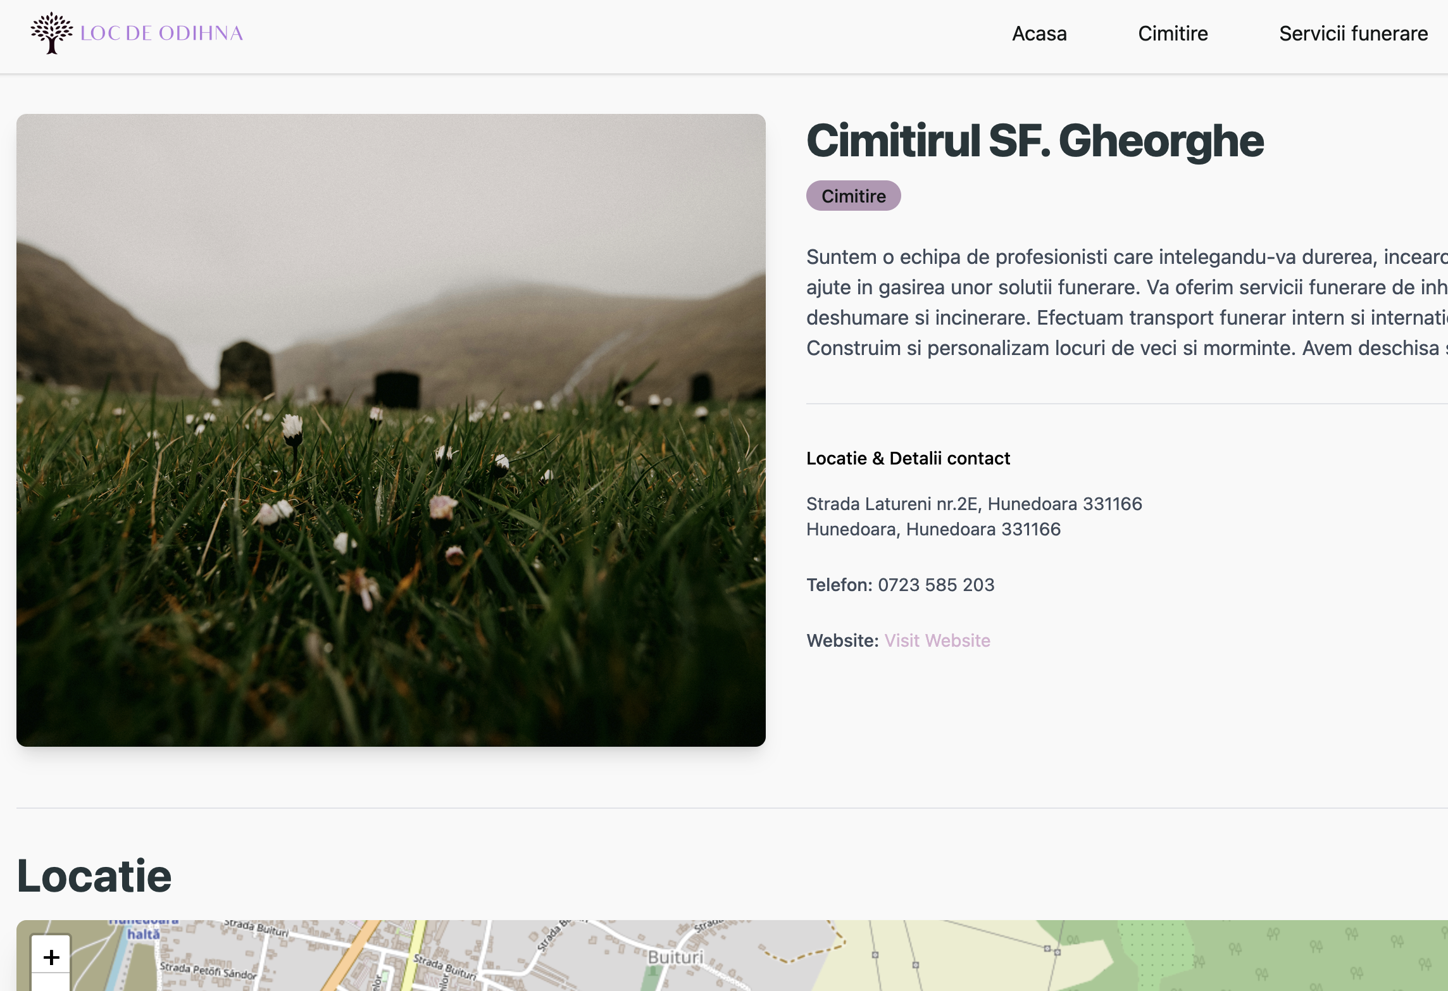Click the foggy cemetery photo

[391, 430]
